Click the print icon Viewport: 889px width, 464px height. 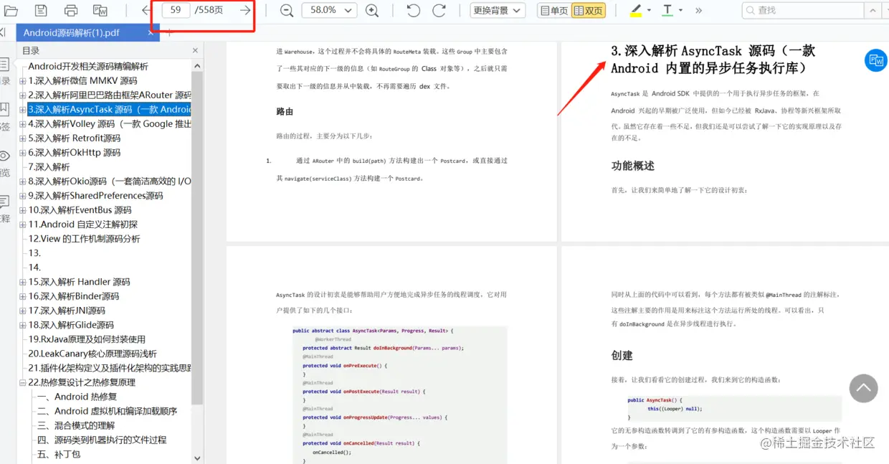pos(71,10)
